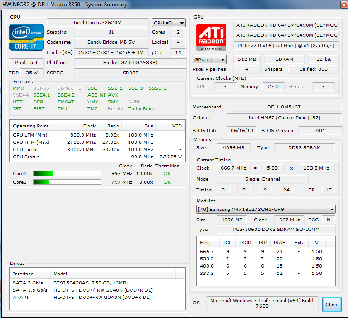The width and height of the screenshot is (348, 318).
Task: Click the AES-NI feature label
Action: (x=96, y=95)
